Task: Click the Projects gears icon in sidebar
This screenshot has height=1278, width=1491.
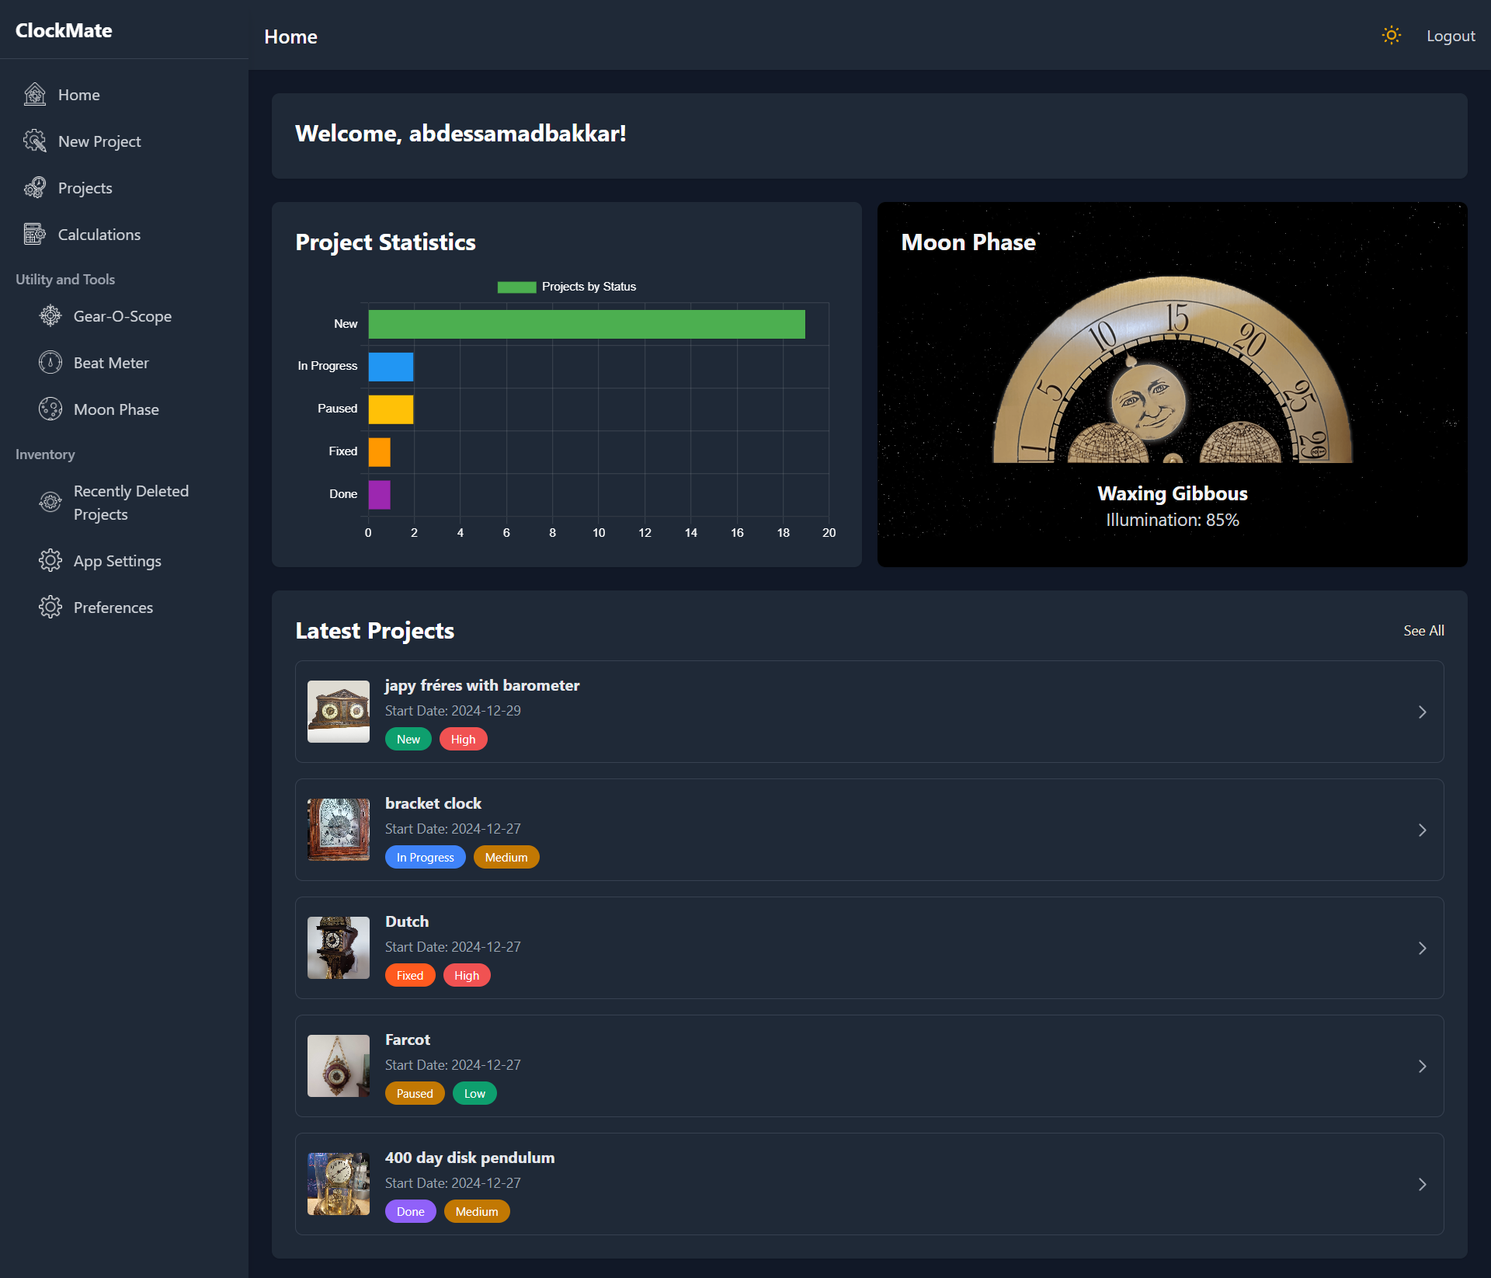Action: tap(35, 188)
